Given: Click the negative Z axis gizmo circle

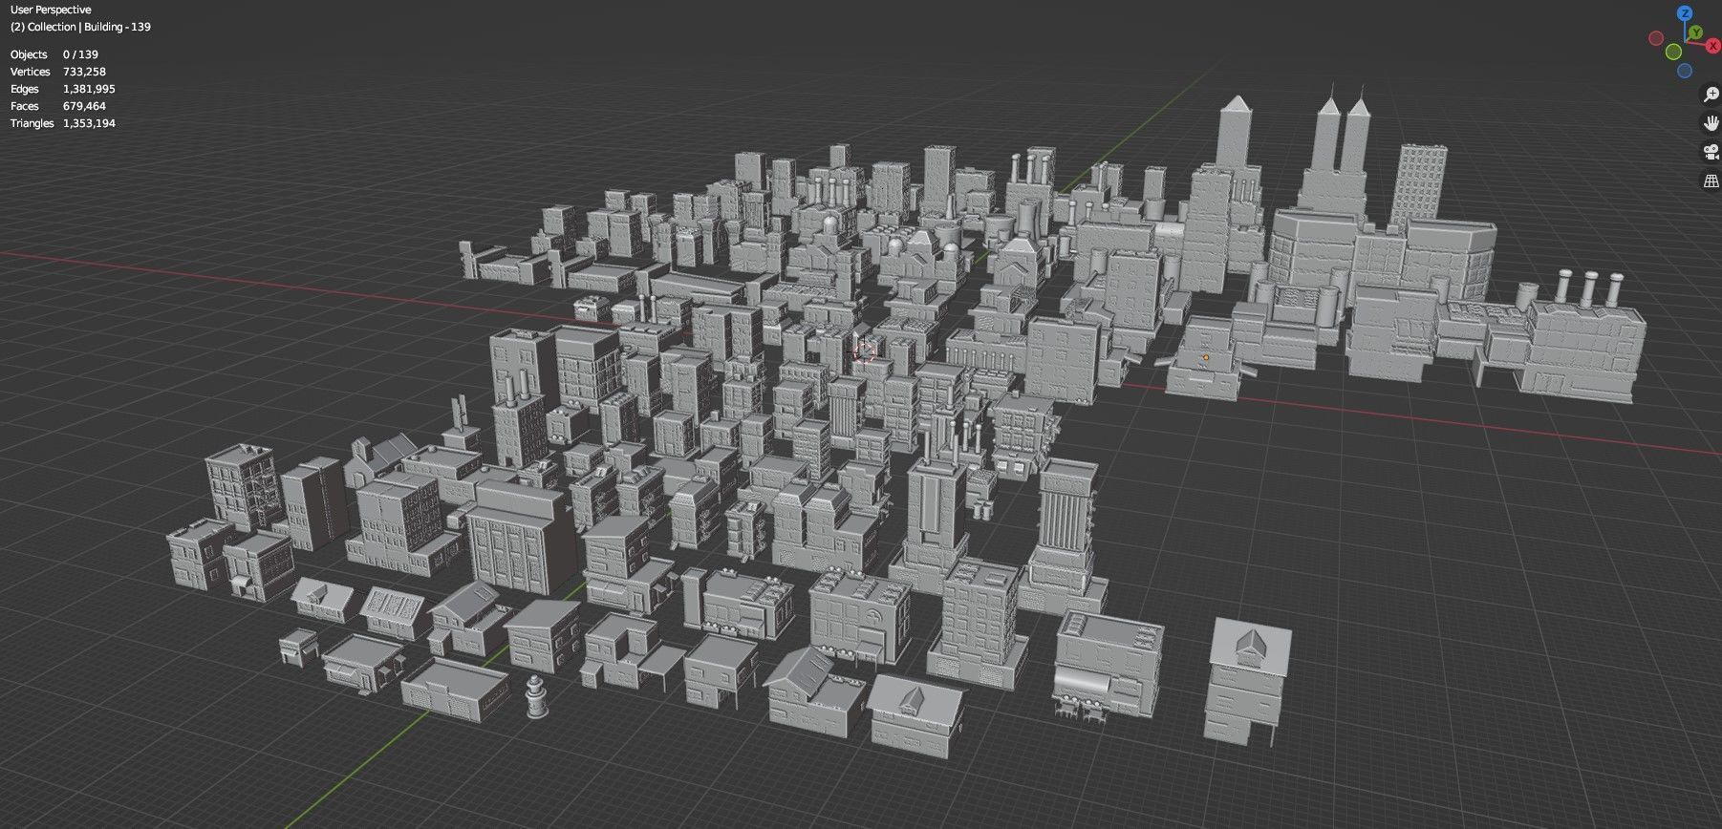Looking at the screenshot, I should click(x=1685, y=71).
